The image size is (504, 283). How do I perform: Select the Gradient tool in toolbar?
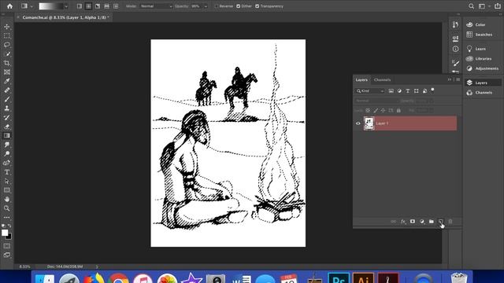click(x=7, y=136)
